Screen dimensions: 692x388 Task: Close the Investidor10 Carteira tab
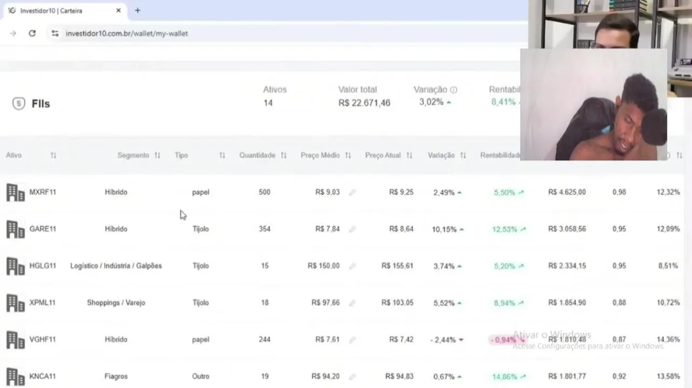[119, 10]
